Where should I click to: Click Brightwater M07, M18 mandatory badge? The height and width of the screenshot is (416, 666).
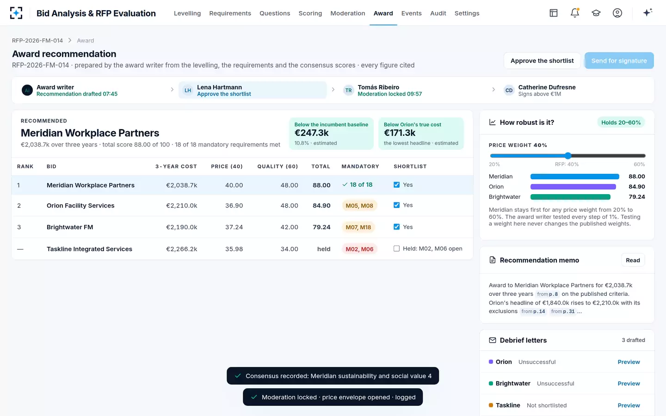[358, 227]
